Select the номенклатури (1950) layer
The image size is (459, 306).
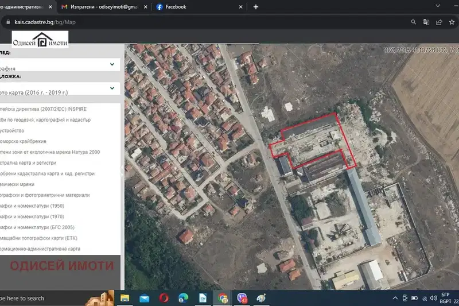coord(32,206)
